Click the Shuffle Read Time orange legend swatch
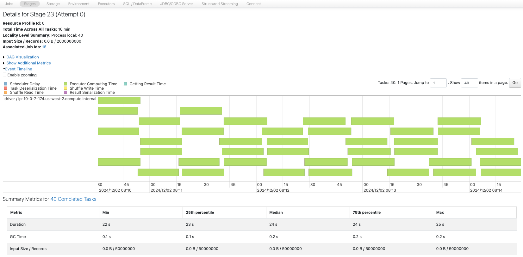 [x=6, y=93]
